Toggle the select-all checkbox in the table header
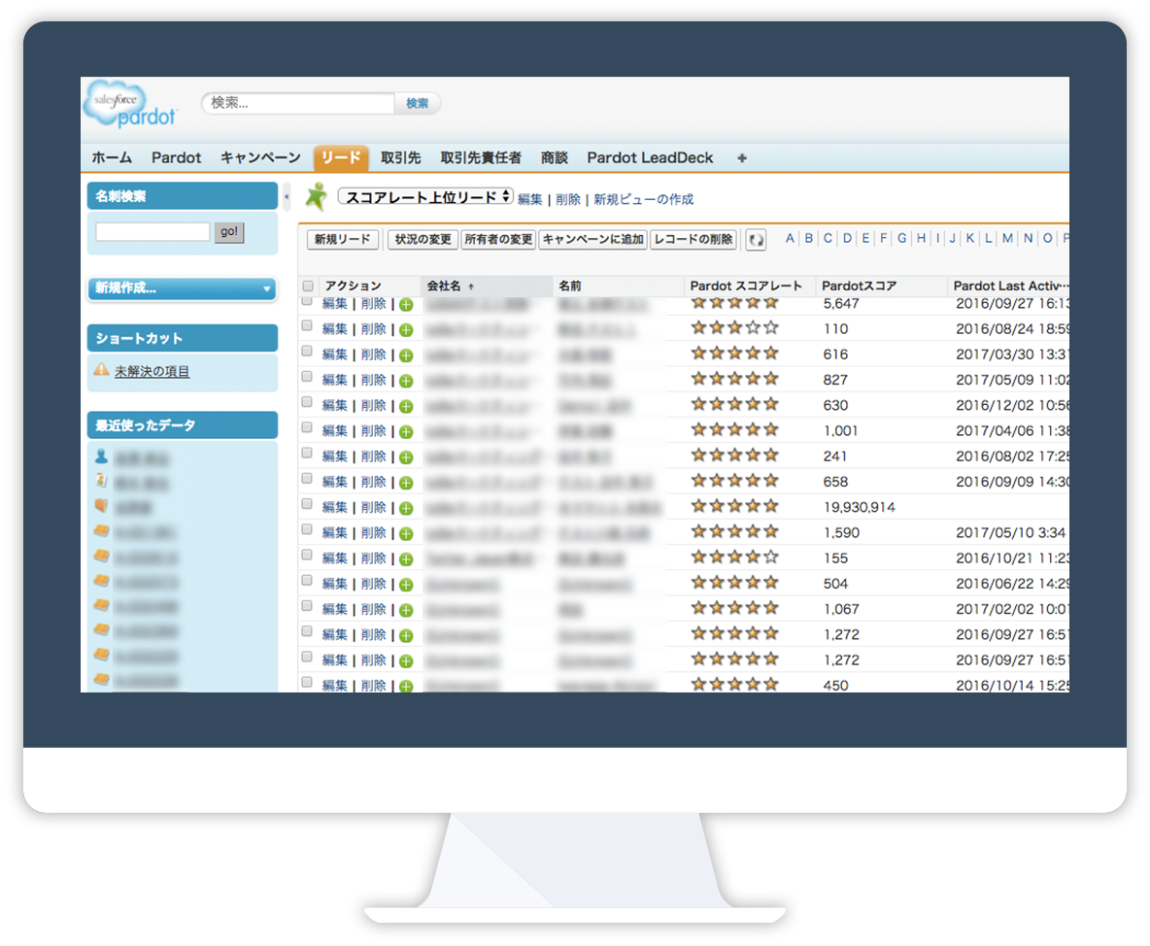 pos(308,286)
